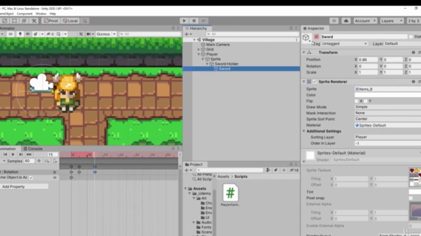The width and height of the screenshot is (421, 236).
Task: Toggle the Sprite Renderer enabled checkbox
Action: [314, 81]
